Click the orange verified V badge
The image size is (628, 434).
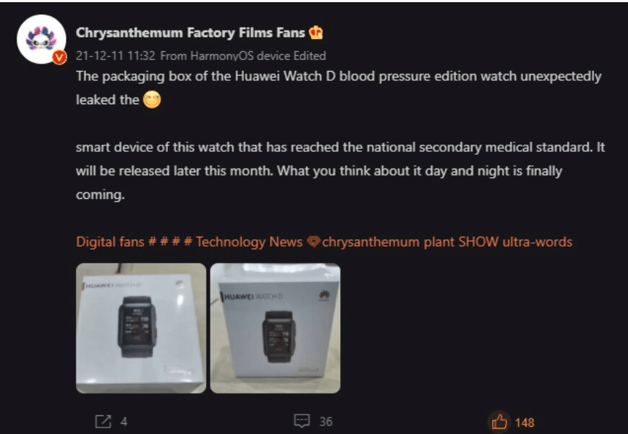pos(59,58)
